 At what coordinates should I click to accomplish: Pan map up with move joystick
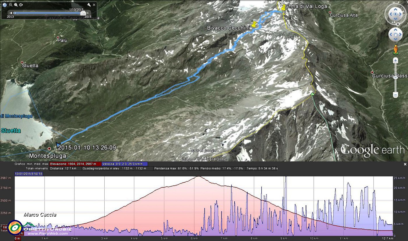395,30
